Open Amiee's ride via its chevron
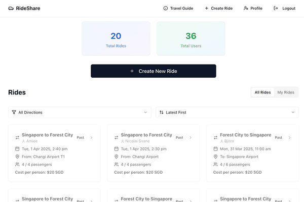304x202 pixels. [x=91, y=137]
